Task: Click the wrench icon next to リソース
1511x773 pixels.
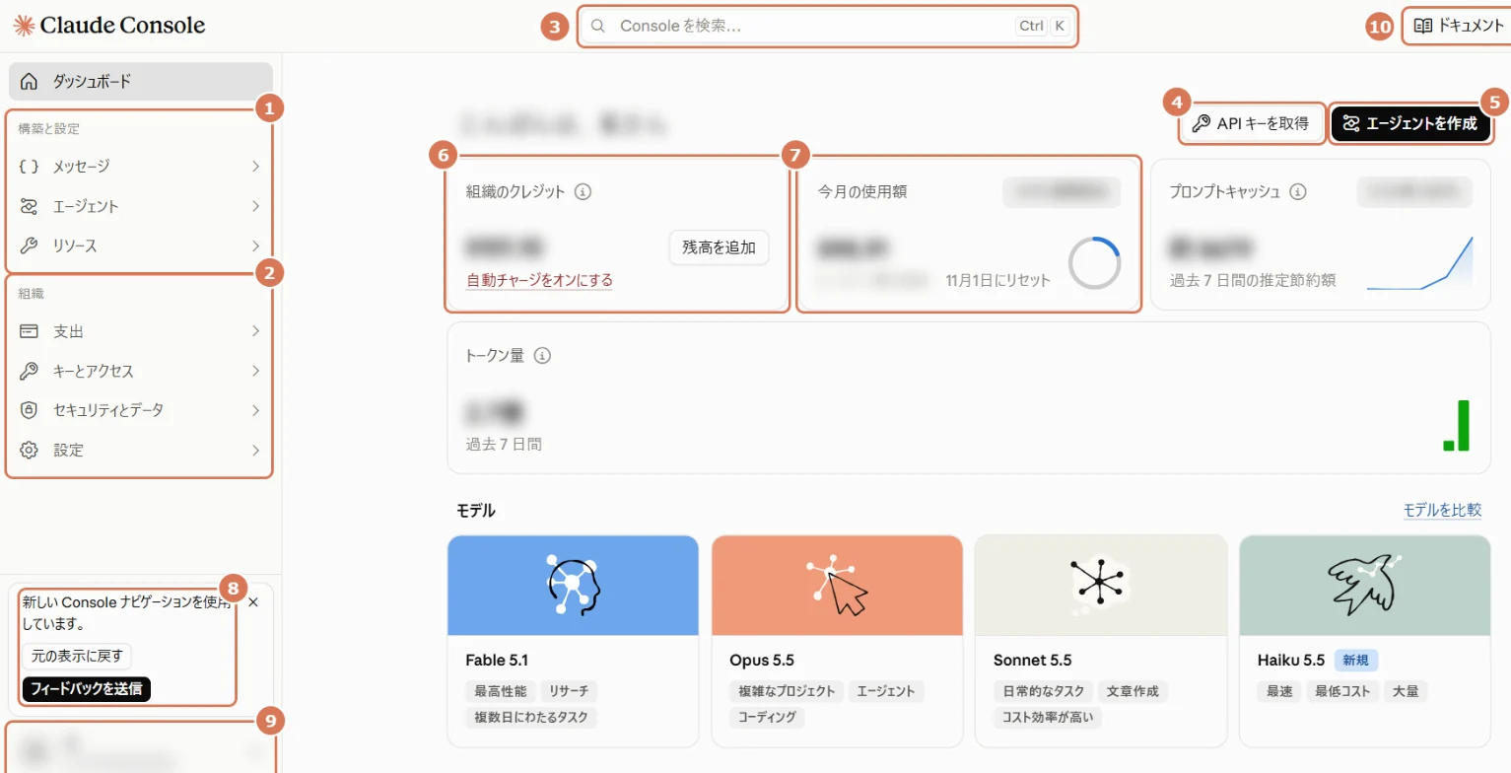Action: [30, 246]
